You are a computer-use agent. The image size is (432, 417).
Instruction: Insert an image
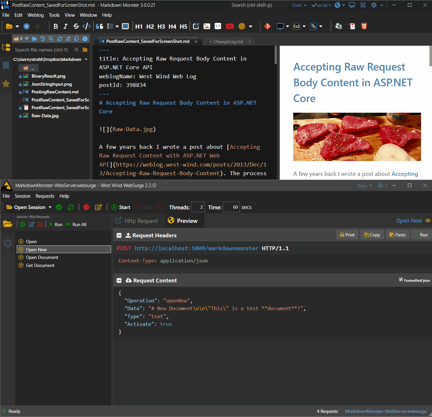[207, 26]
